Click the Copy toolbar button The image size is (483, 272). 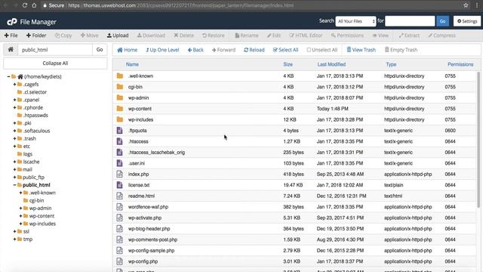(x=63, y=36)
